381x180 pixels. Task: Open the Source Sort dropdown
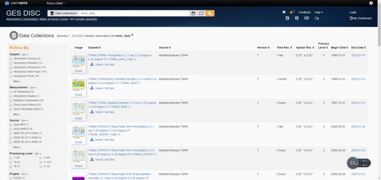[x=24, y=121]
